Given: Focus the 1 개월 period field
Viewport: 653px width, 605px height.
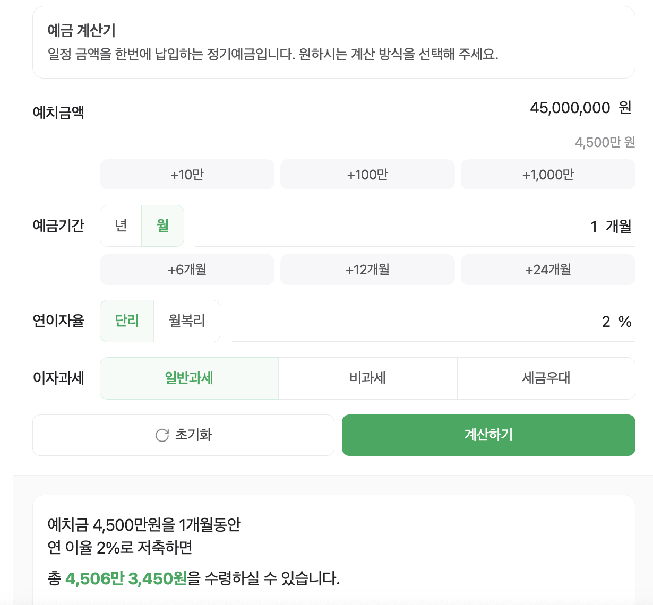Looking at the screenshot, I should pyautogui.click(x=415, y=227).
